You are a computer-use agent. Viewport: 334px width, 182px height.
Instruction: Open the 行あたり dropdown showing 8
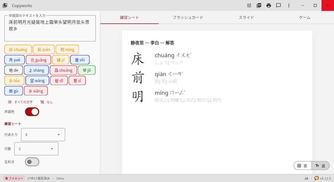click(43, 135)
